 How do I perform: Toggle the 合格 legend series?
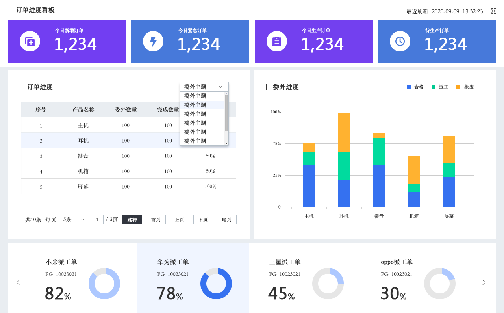415,87
